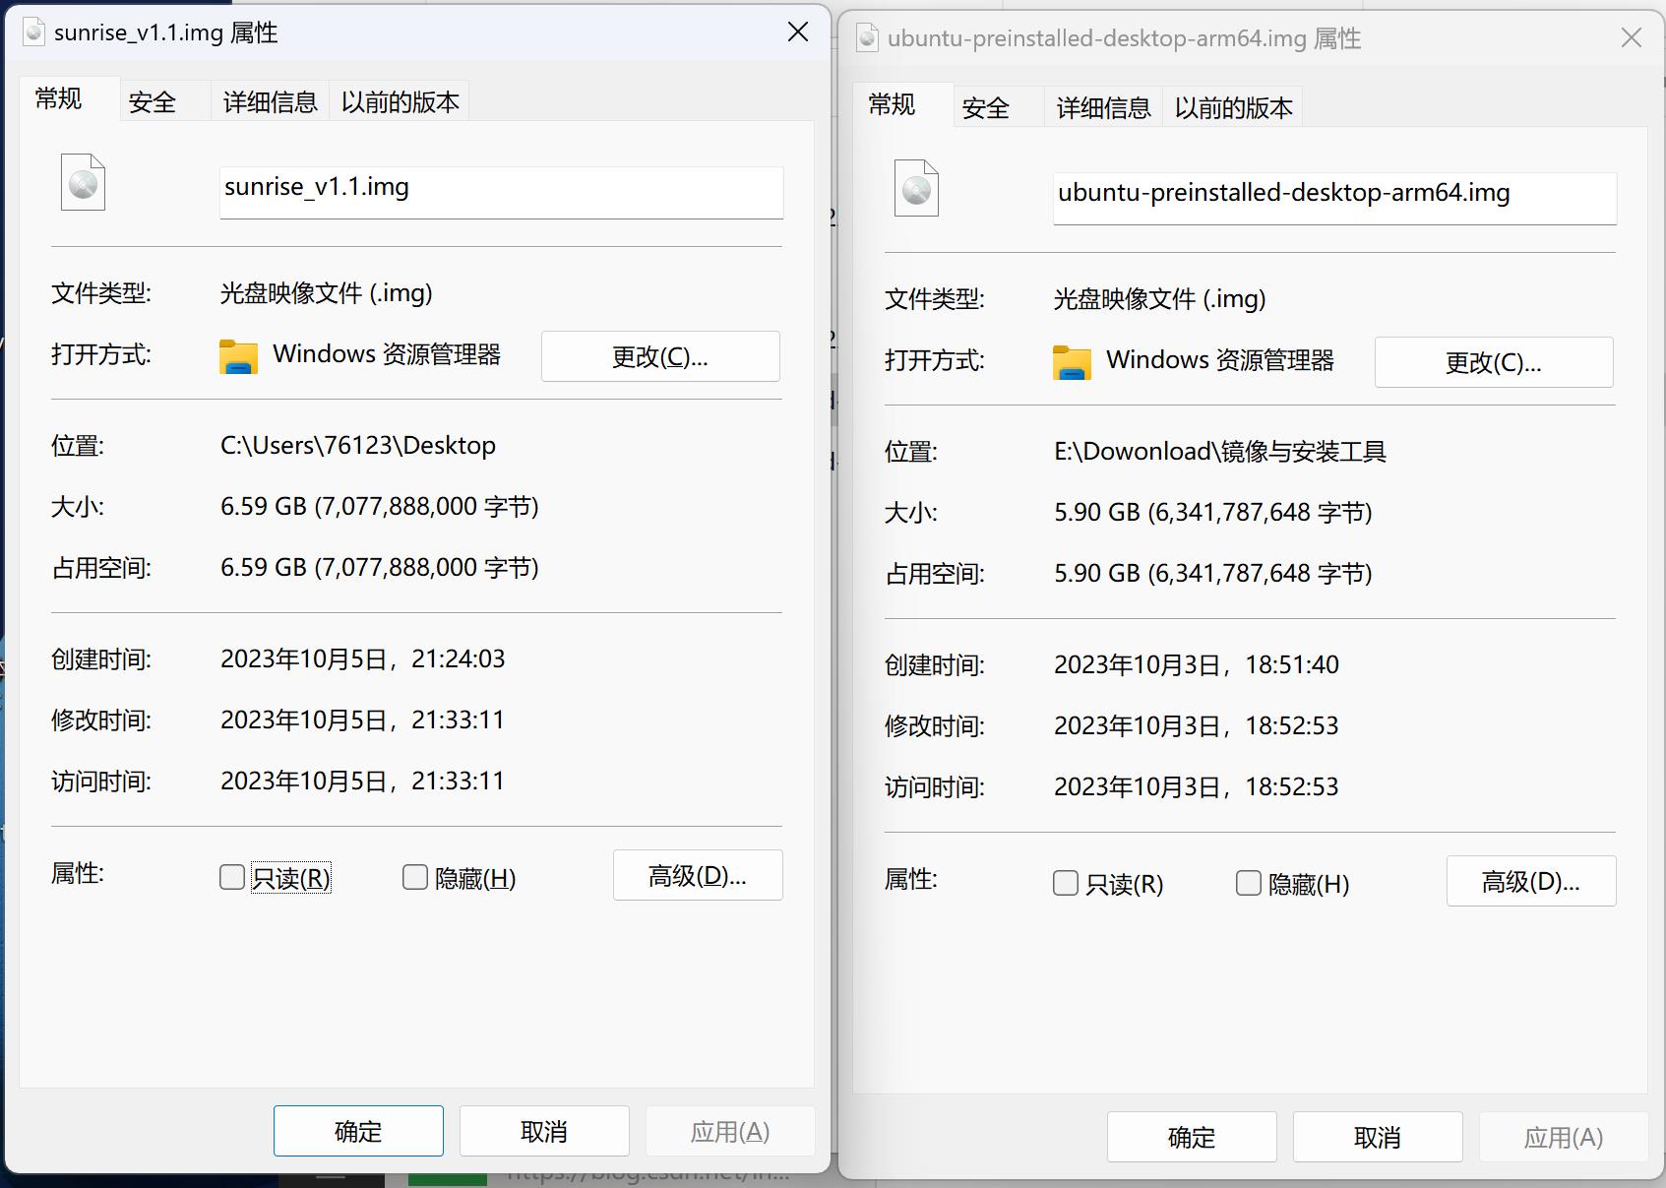Enable 只读(R) checkbox in ubuntu image properties
Image resolution: width=1666 pixels, height=1188 pixels.
[x=1066, y=883]
